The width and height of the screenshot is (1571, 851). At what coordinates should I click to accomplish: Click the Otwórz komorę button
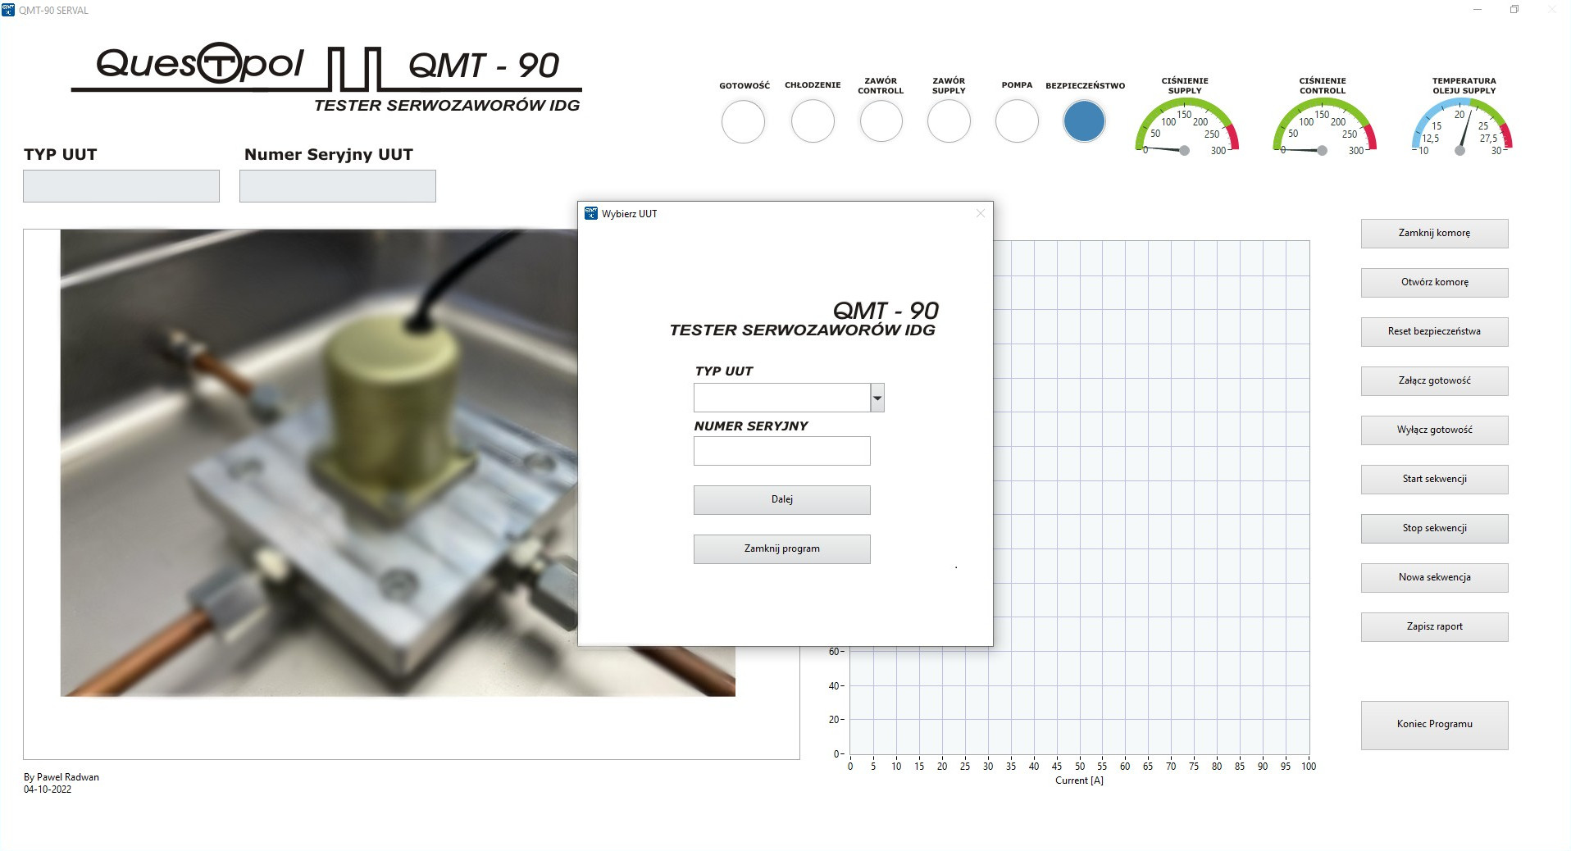(x=1434, y=283)
